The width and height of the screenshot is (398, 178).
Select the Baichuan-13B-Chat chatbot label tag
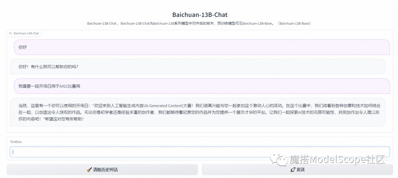(x=24, y=33)
